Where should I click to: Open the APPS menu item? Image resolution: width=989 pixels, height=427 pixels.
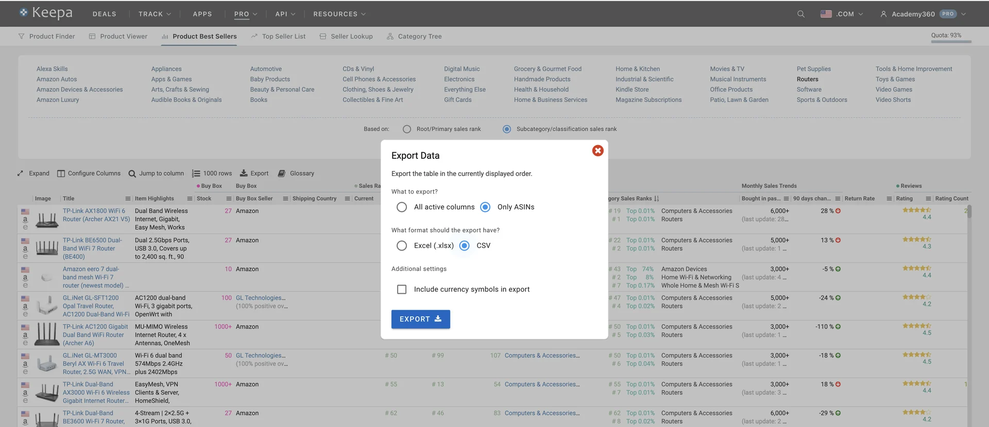coord(202,14)
